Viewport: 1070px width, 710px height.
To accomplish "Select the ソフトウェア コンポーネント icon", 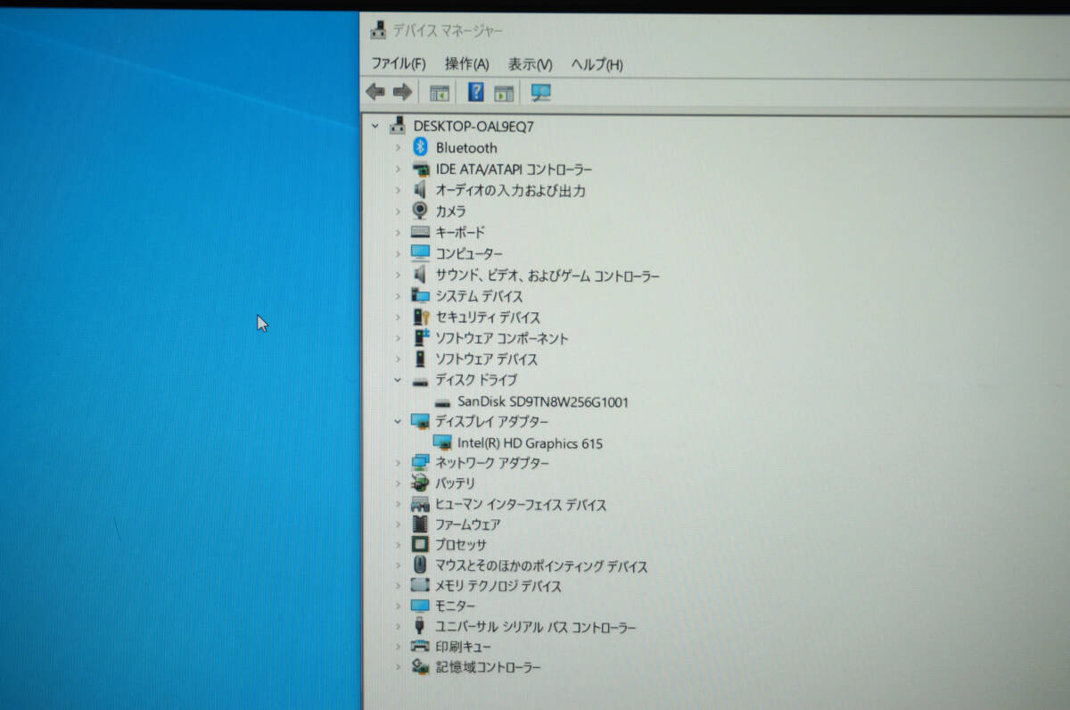I will click(x=420, y=338).
